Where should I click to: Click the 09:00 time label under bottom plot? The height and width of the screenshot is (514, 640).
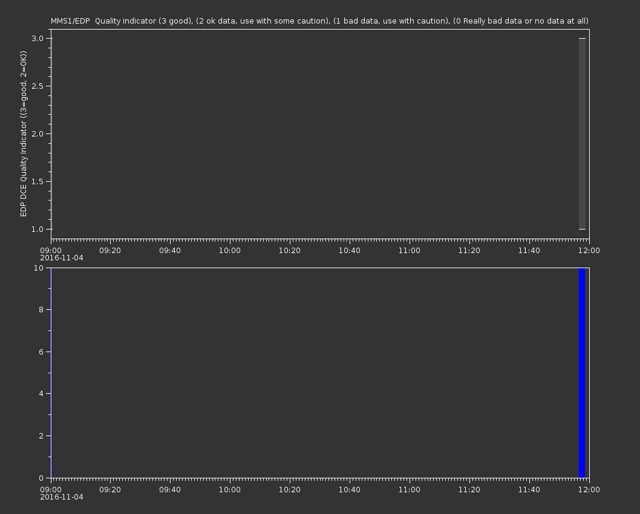[x=51, y=490]
